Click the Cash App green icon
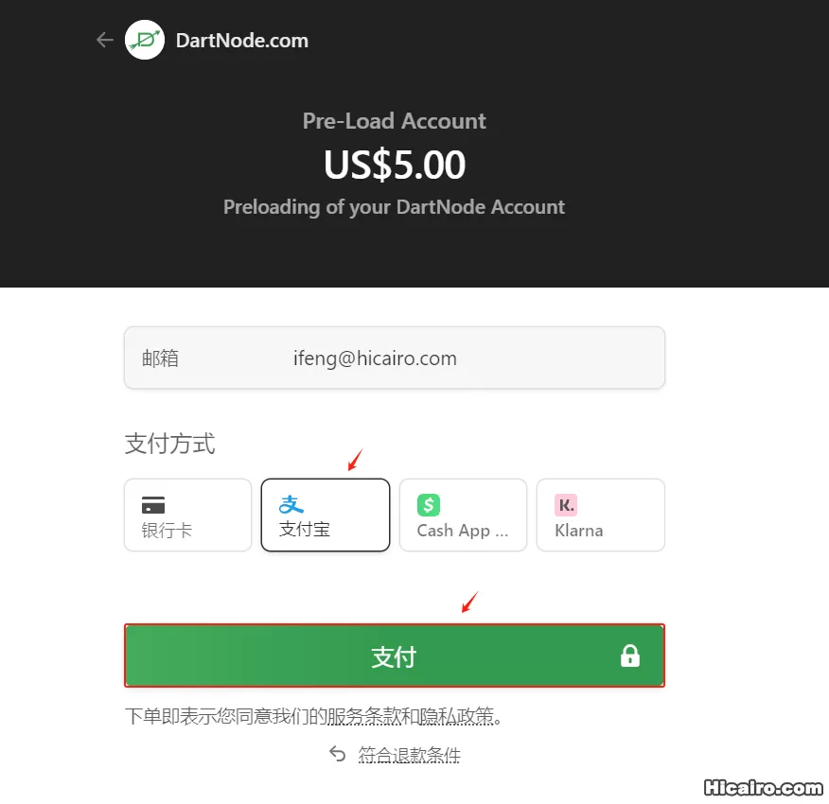 coord(429,505)
